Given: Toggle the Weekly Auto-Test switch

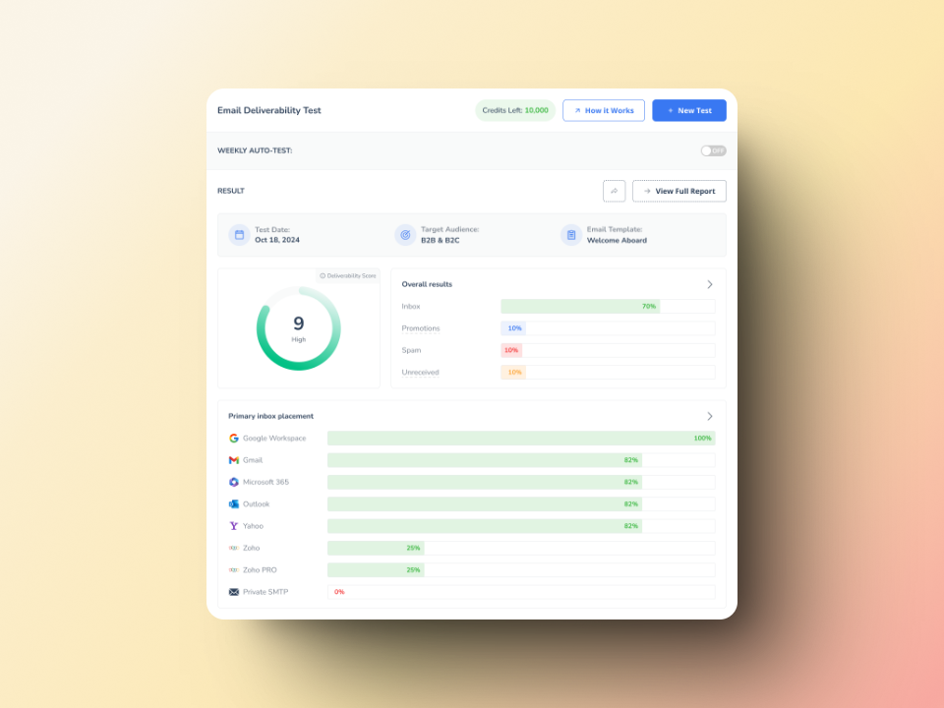Looking at the screenshot, I should click(713, 150).
